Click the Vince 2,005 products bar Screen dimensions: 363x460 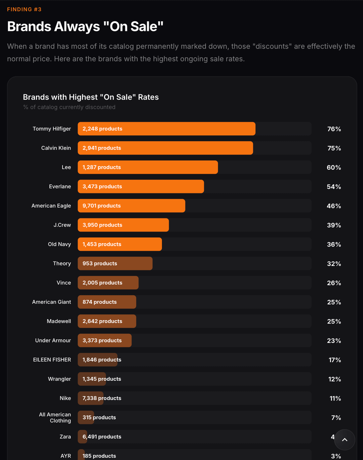click(108, 283)
